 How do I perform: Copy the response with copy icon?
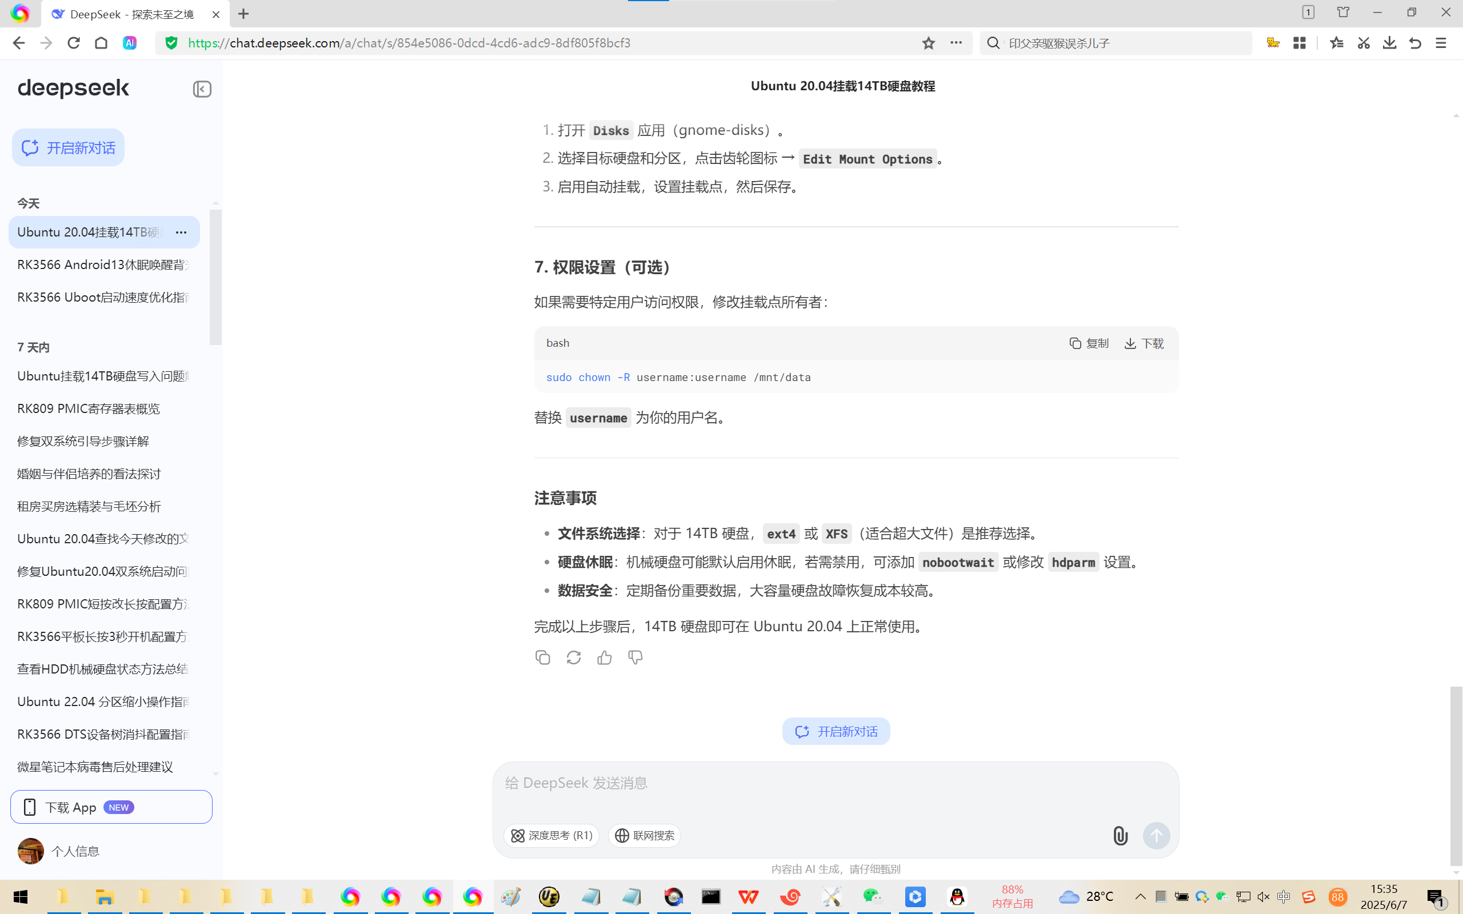pyautogui.click(x=542, y=658)
